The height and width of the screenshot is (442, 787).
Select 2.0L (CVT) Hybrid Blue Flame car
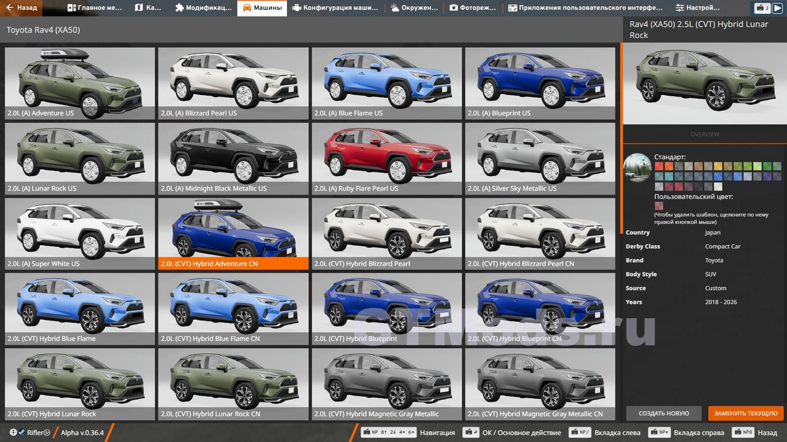(x=80, y=309)
